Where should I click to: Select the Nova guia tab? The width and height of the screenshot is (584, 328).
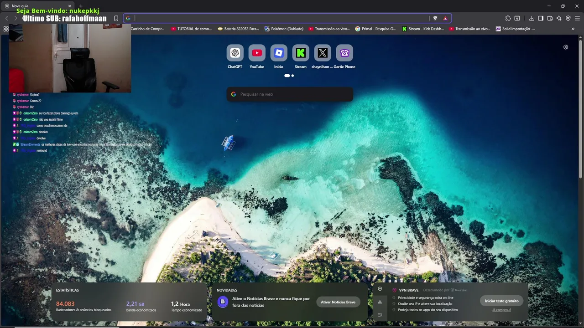point(38,6)
